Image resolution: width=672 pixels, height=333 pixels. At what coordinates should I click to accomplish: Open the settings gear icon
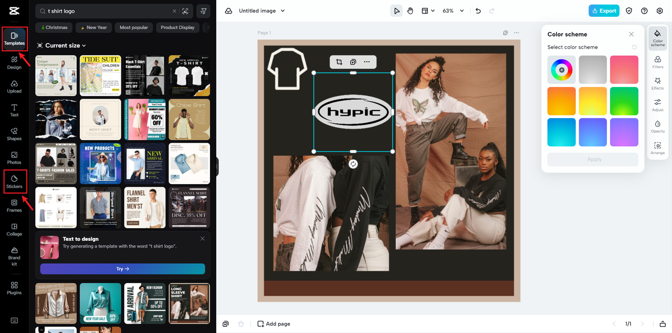click(x=659, y=11)
